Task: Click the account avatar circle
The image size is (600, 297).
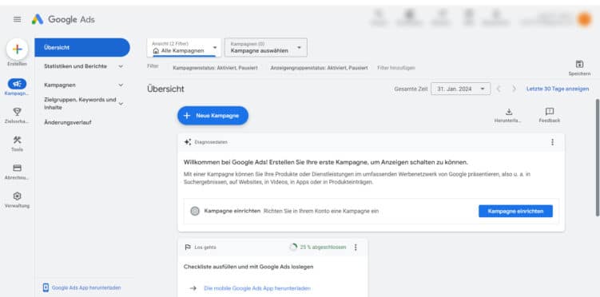Action: point(584,19)
